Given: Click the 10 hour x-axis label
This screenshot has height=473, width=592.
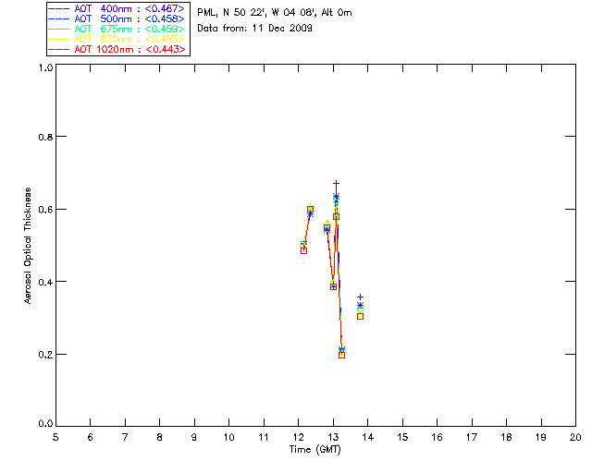Looking at the screenshot, I should coord(228,438).
